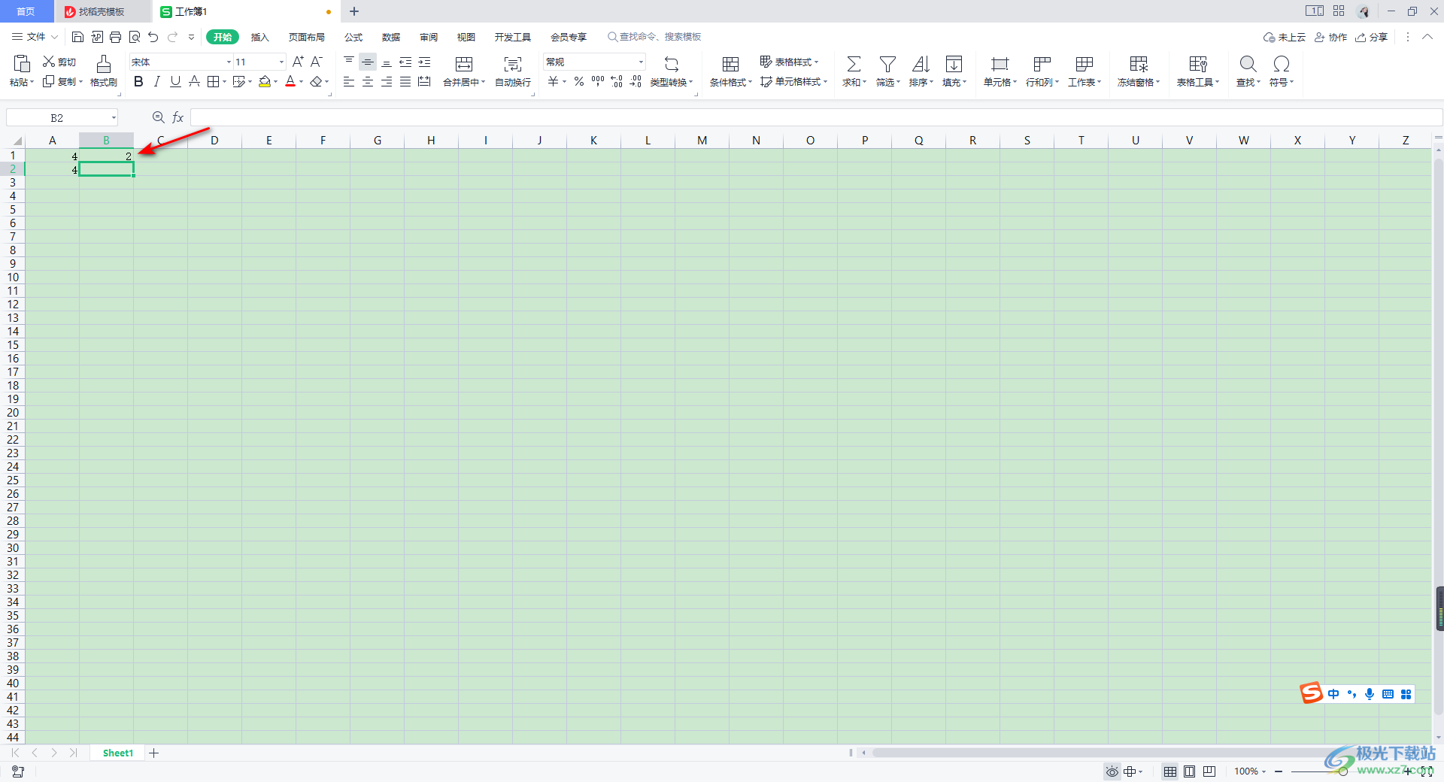Viewport: 1444px width, 782px height.
Task: Click the 分享 Share button
Action: [1371, 37]
